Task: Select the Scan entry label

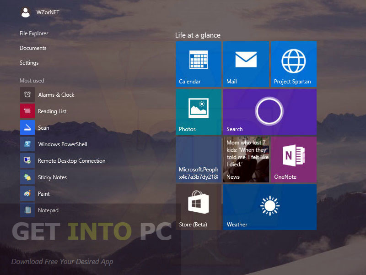Action: (x=43, y=128)
